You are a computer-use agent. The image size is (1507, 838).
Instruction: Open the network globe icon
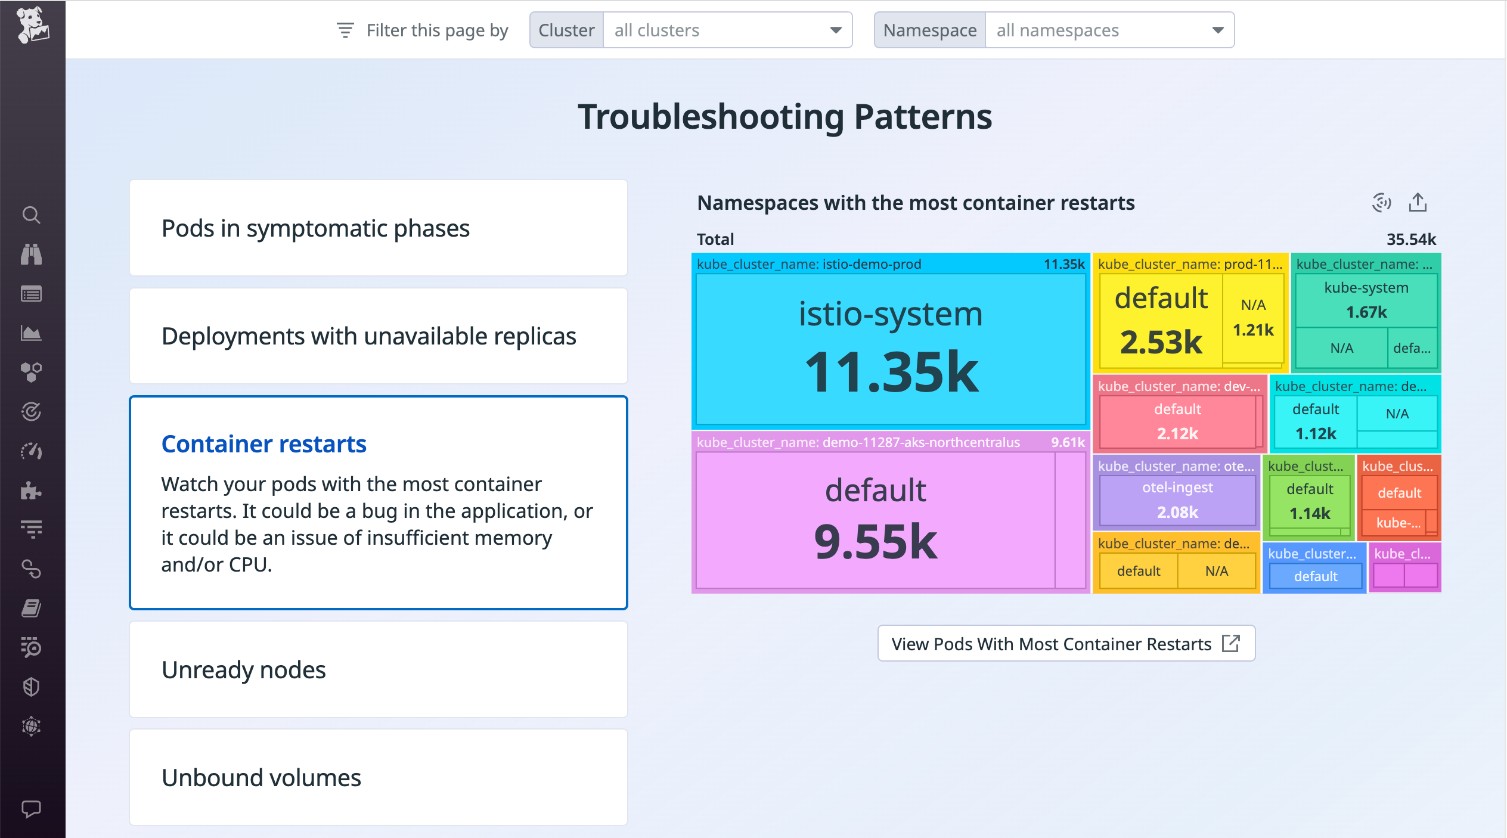tap(32, 727)
